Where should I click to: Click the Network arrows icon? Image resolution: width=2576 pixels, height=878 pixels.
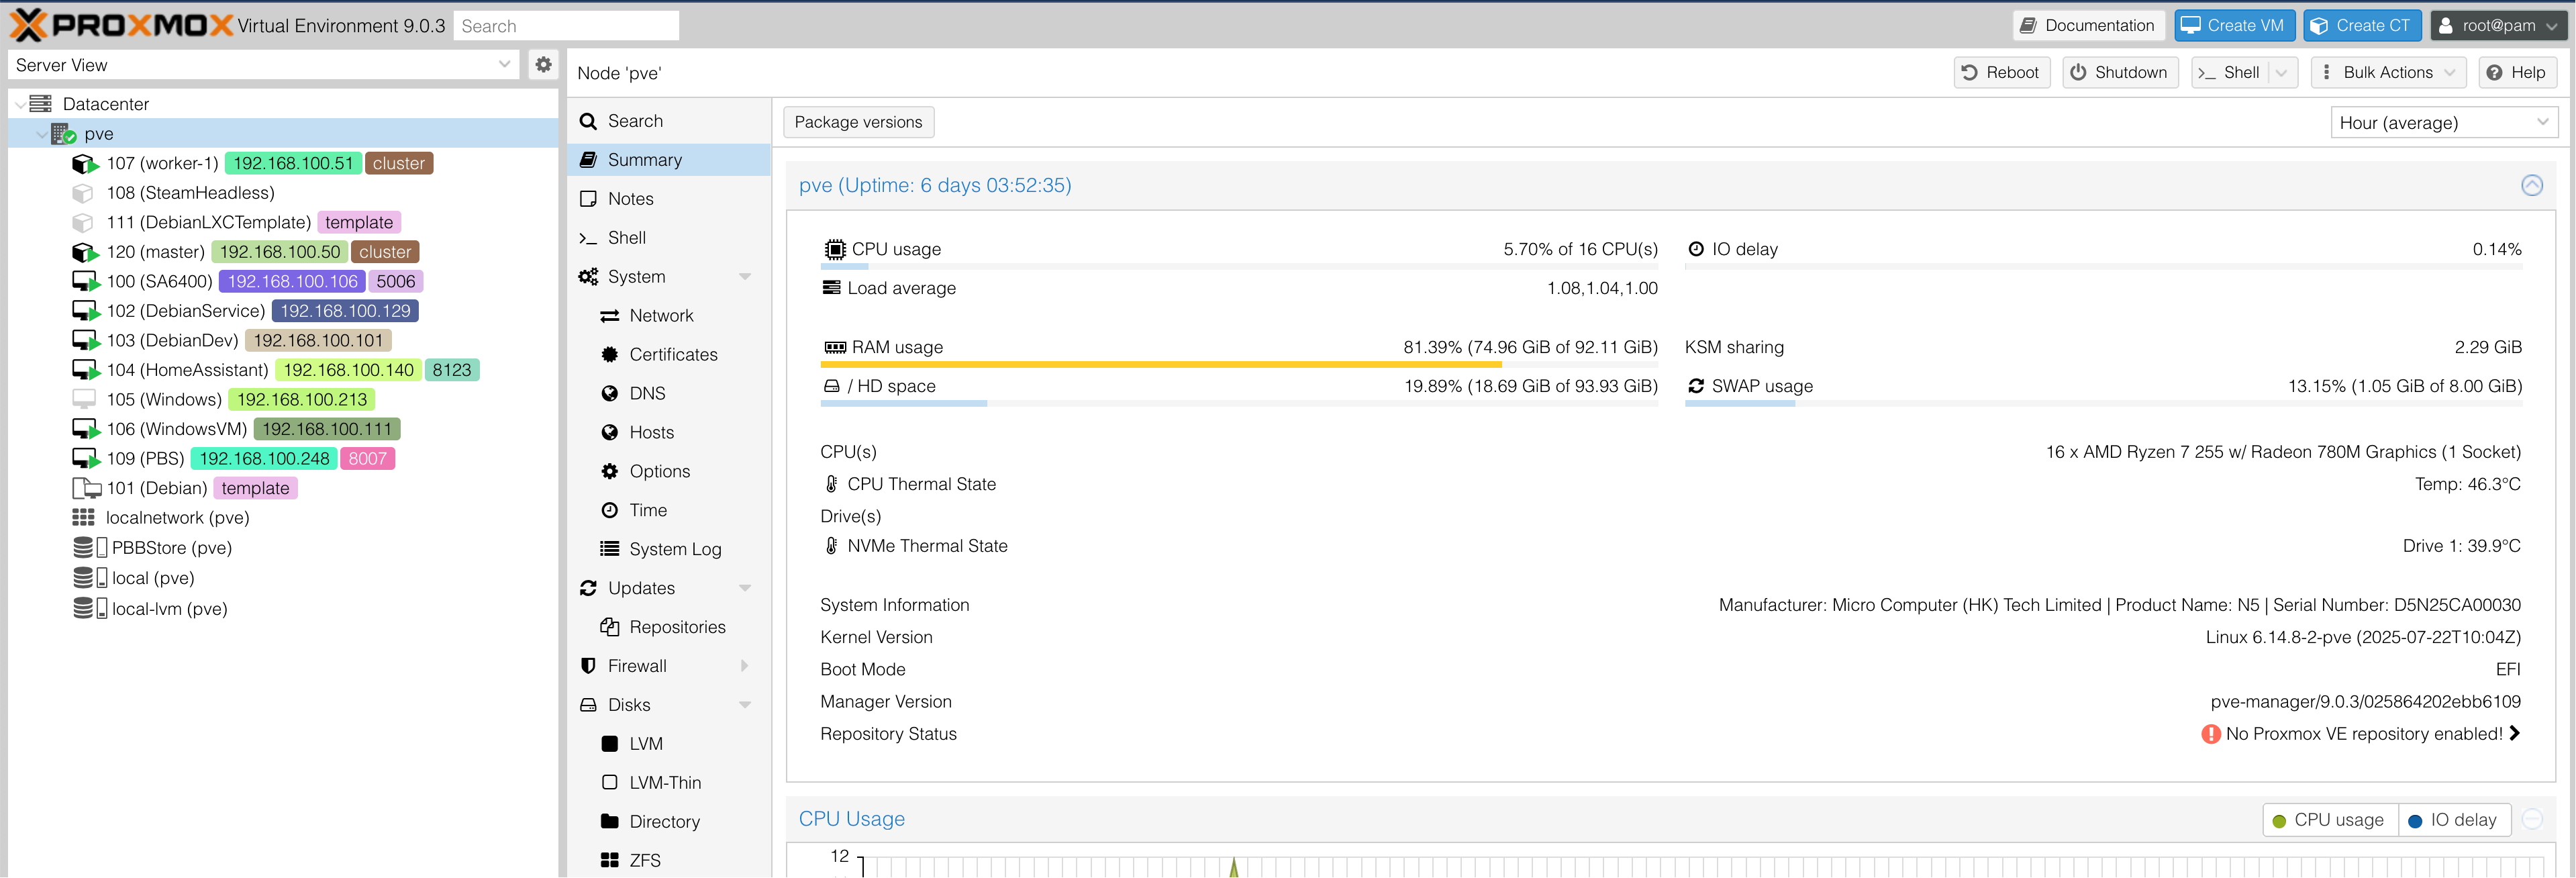point(609,316)
